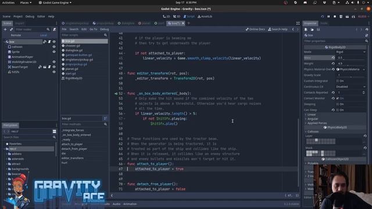Play the project
The width and height of the screenshot is (372, 209).
pos(323,17)
